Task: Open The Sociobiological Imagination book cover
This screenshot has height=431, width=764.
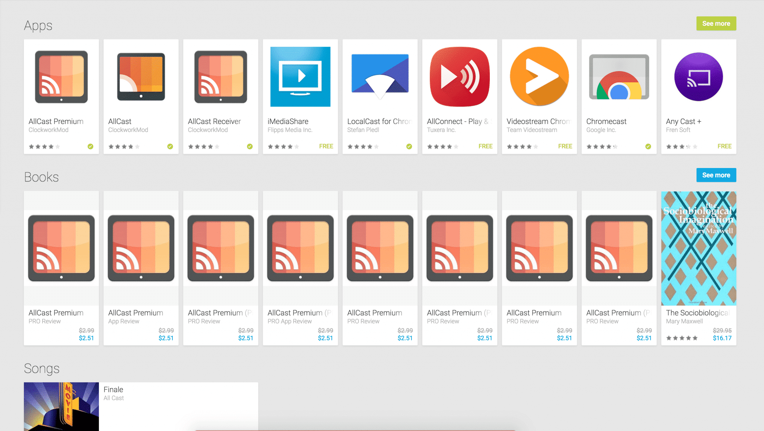Action: 699,248
